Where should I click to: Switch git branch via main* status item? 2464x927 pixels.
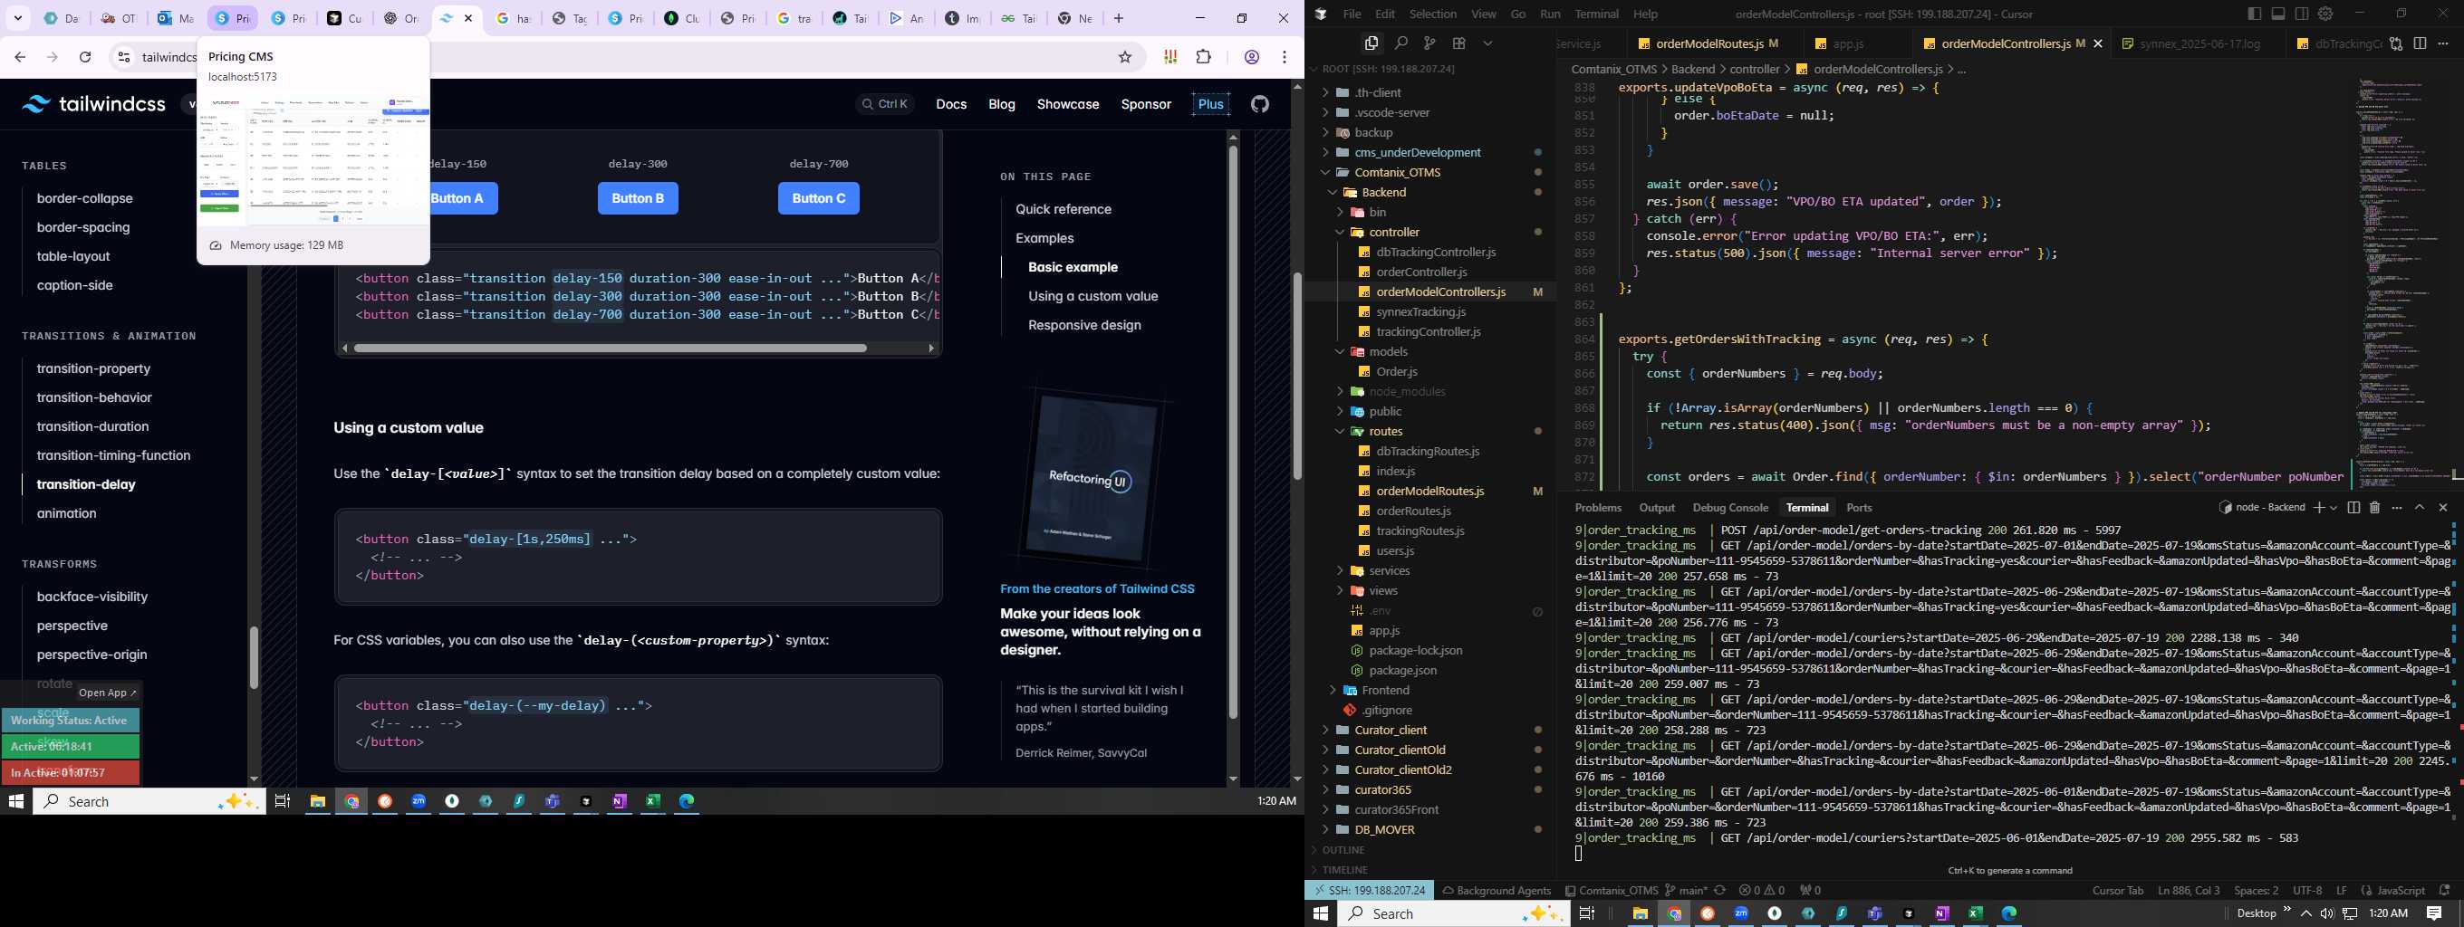tap(1685, 890)
